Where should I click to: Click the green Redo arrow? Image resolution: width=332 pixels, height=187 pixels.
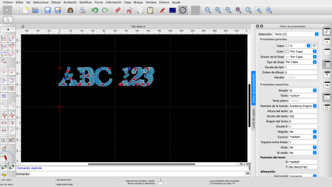point(105,10)
